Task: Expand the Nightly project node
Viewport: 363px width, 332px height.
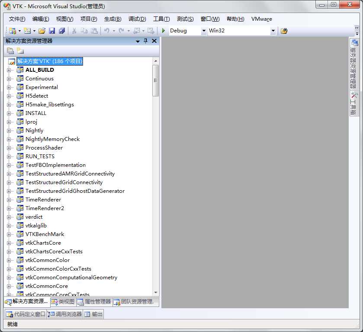Action: (x=9, y=131)
